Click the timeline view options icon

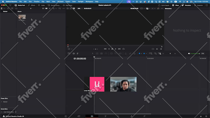69,53
